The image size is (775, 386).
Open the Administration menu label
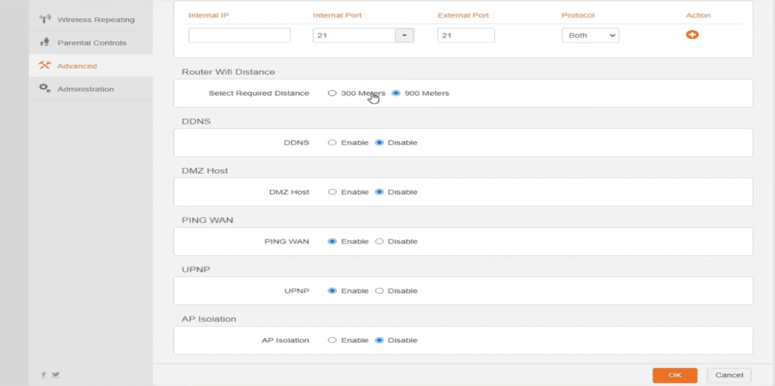pos(86,89)
